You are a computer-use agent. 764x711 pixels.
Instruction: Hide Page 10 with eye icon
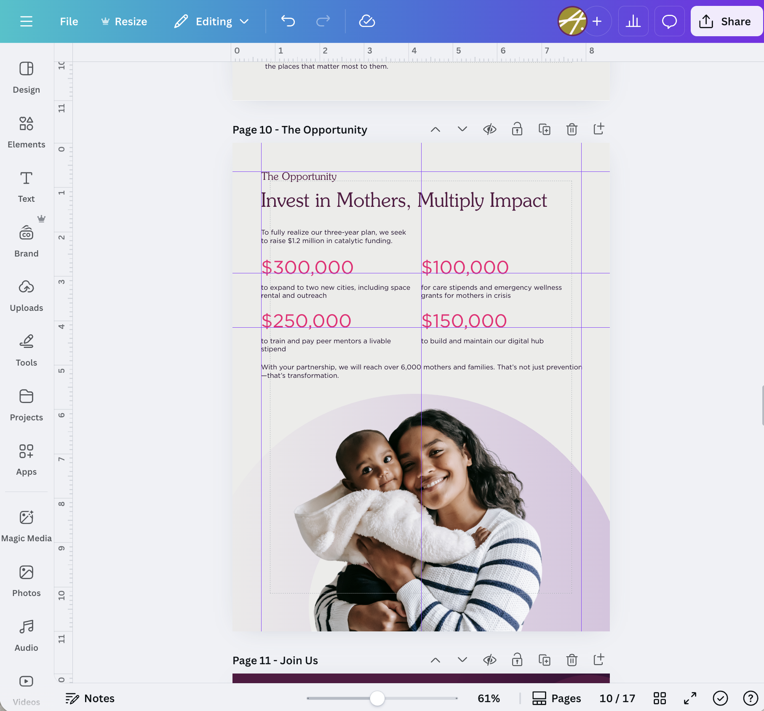[490, 129]
